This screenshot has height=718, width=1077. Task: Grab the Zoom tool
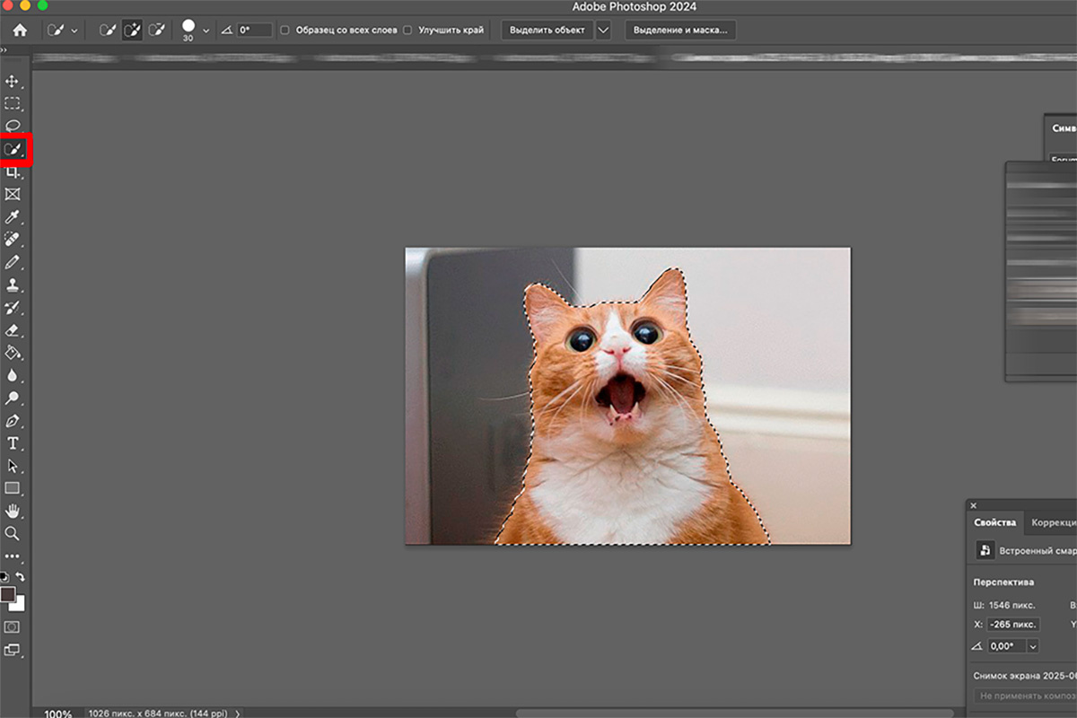13,533
